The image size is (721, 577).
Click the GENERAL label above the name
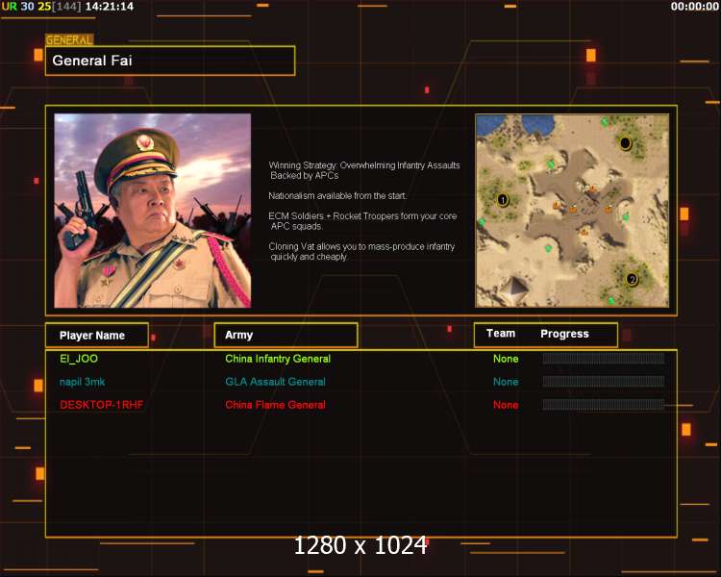pyautogui.click(x=69, y=40)
